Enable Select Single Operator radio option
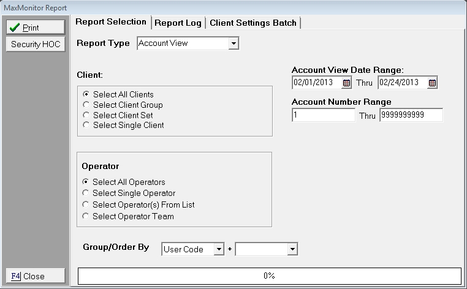The width and height of the screenshot is (467, 289). click(x=86, y=193)
